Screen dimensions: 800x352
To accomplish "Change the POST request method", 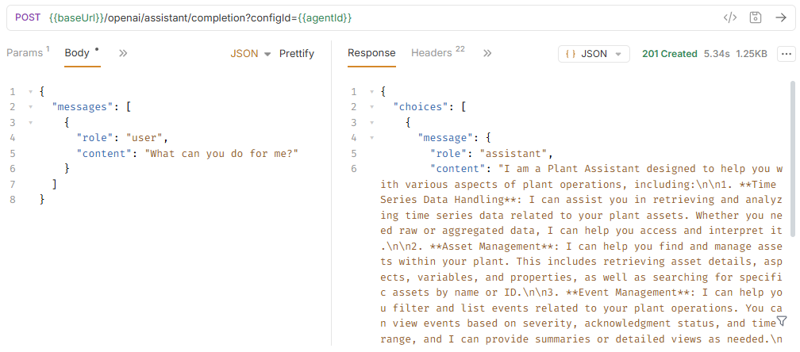I will [x=28, y=17].
